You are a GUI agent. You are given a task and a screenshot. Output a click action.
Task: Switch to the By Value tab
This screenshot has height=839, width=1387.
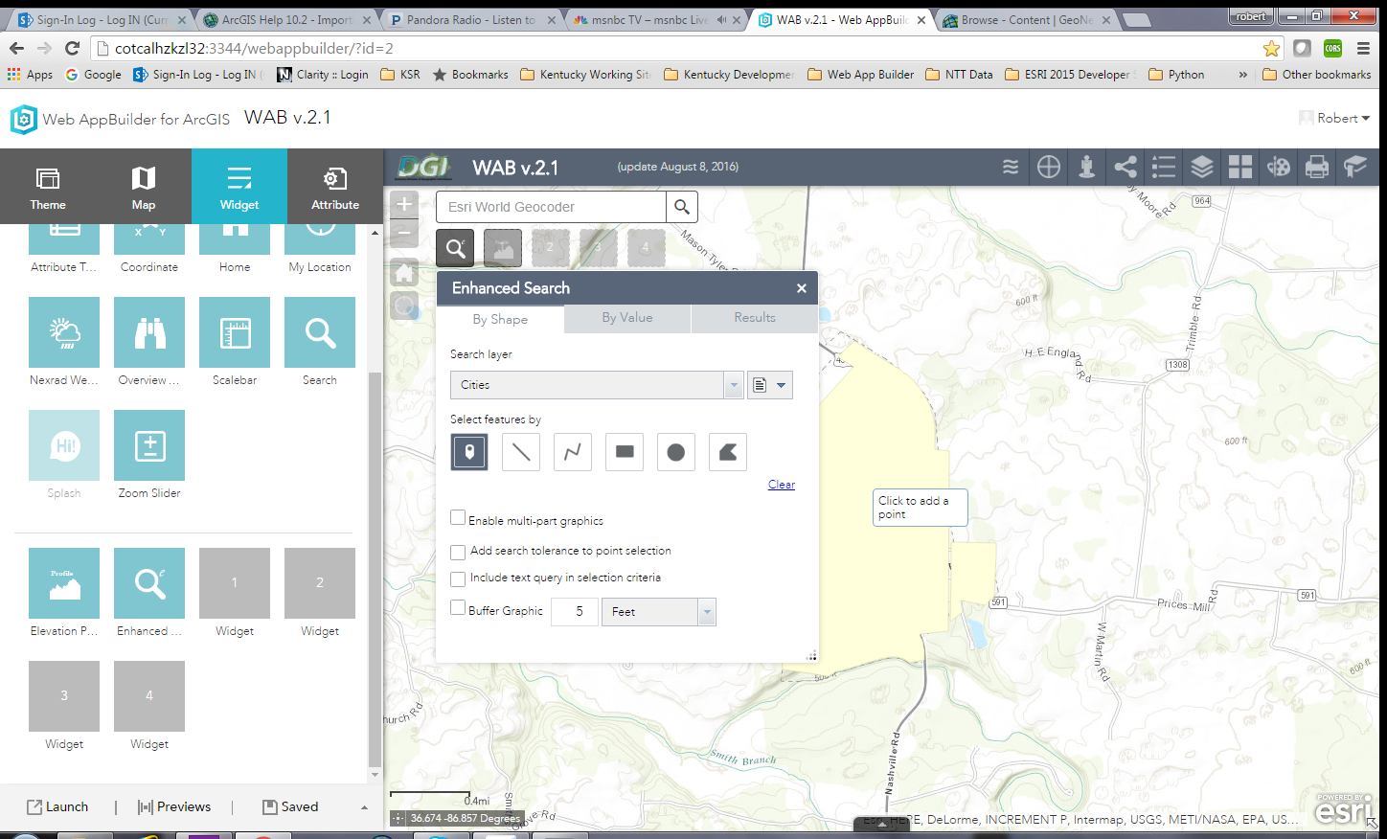(x=627, y=318)
